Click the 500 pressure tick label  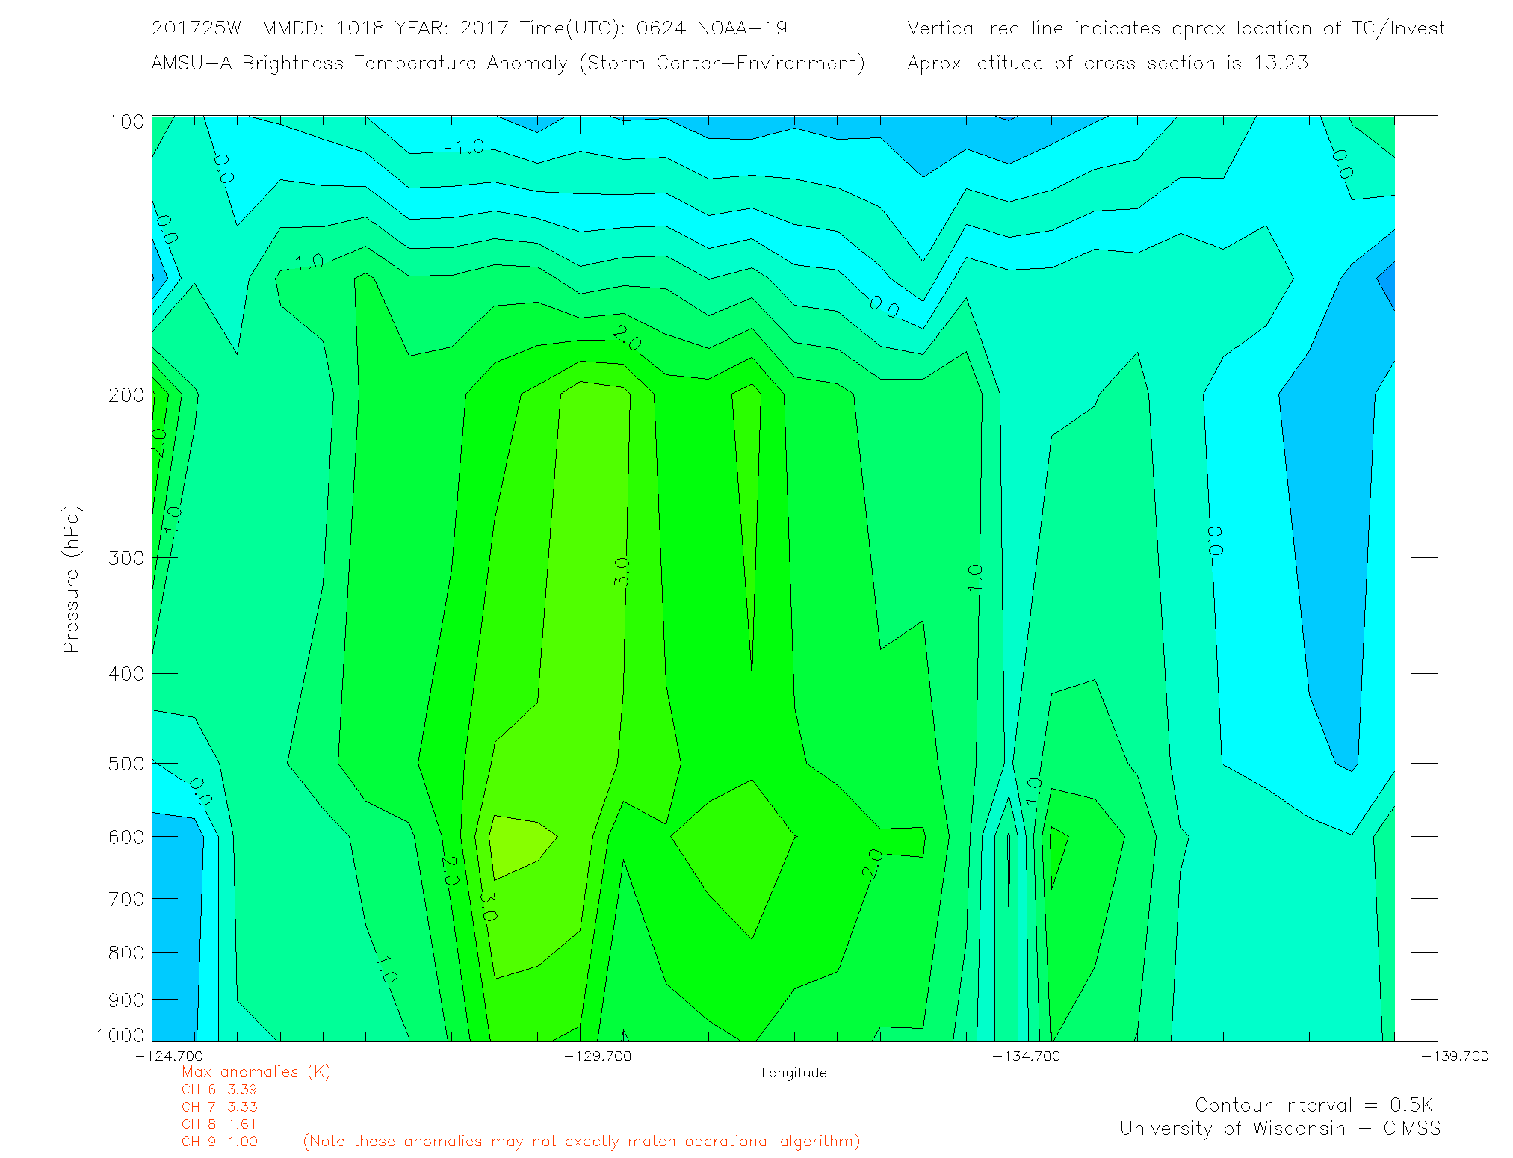126,764
